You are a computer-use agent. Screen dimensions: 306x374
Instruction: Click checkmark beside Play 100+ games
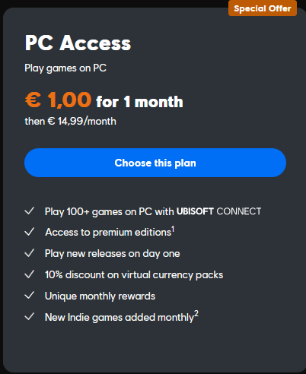tap(30, 211)
